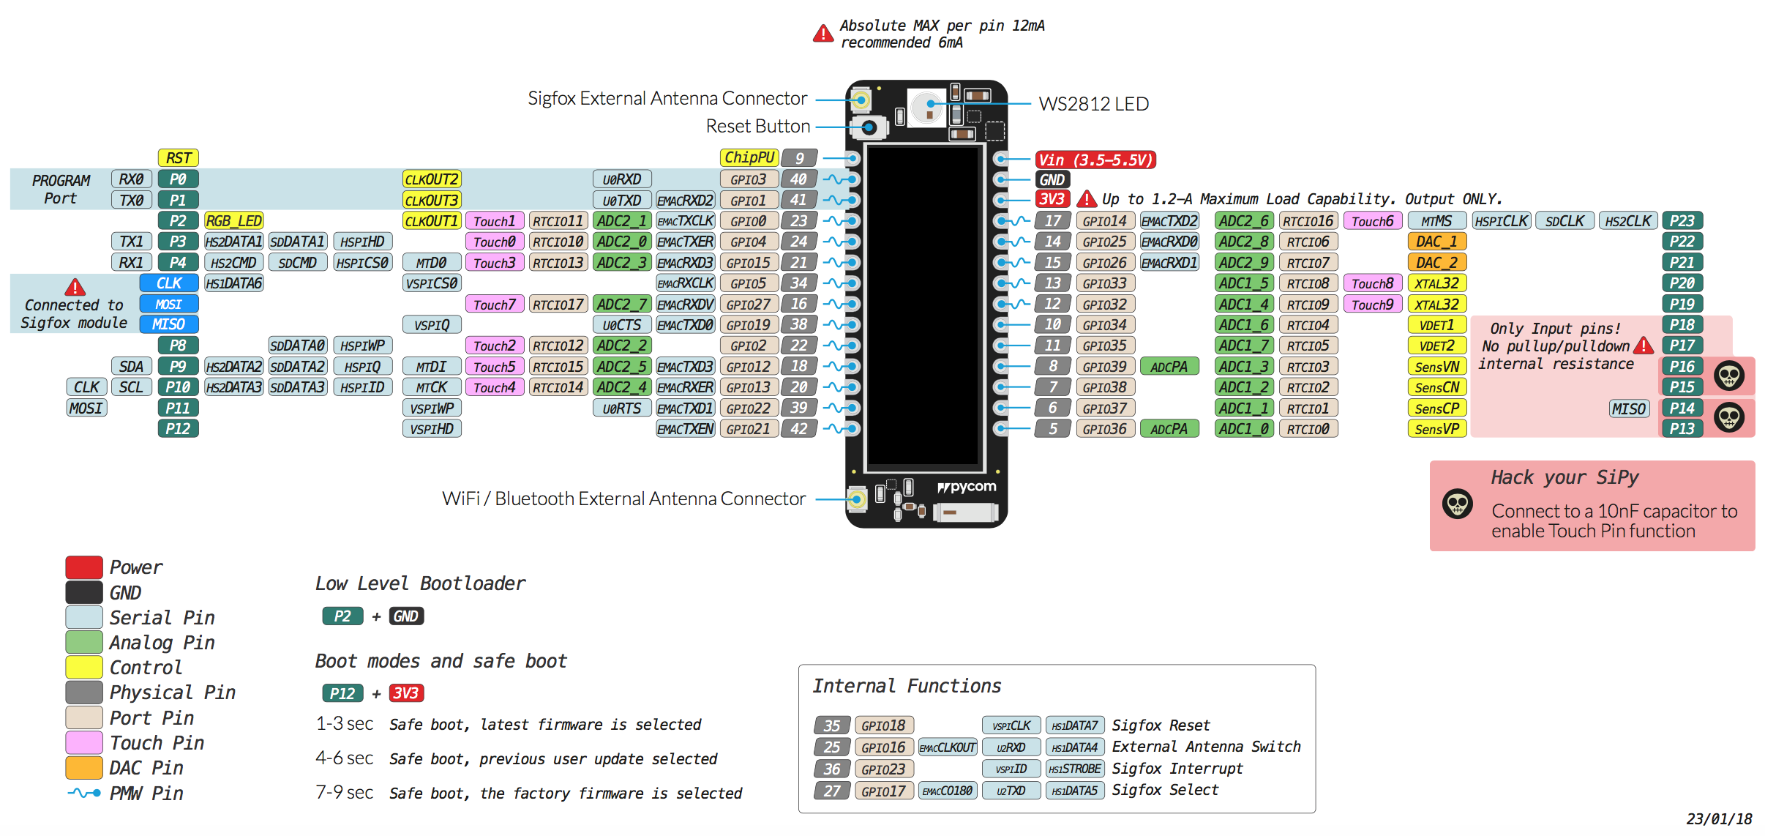Click the ChipPU label at pin 9
The image size is (1765, 836).
tap(749, 157)
